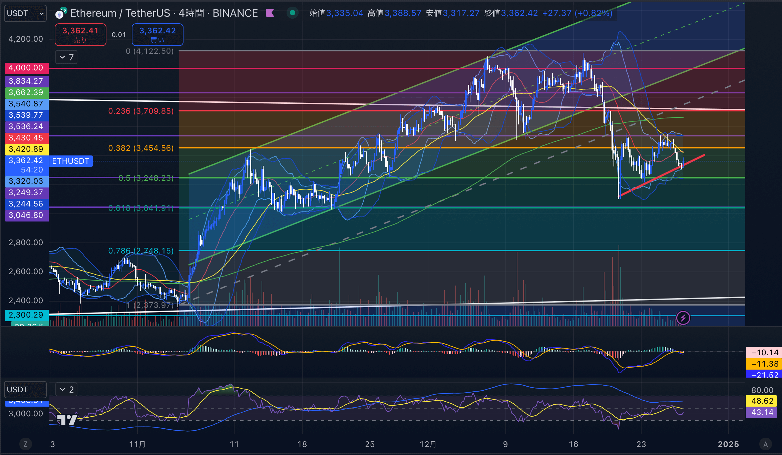Click the 12月 date on time axis
This screenshot has width=782, height=455.
pos(428,444)
